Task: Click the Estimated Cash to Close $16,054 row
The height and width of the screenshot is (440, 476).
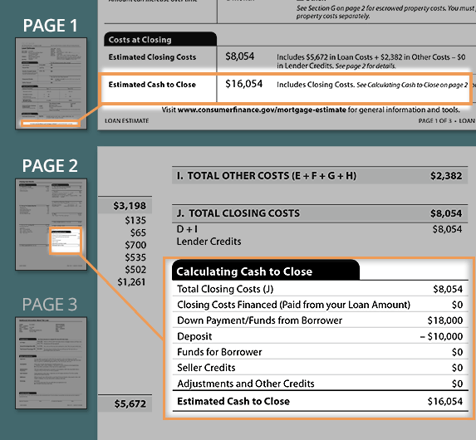Action: coord(321,401)
